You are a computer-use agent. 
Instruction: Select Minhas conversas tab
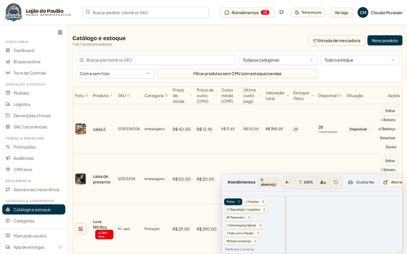[241, 241]
